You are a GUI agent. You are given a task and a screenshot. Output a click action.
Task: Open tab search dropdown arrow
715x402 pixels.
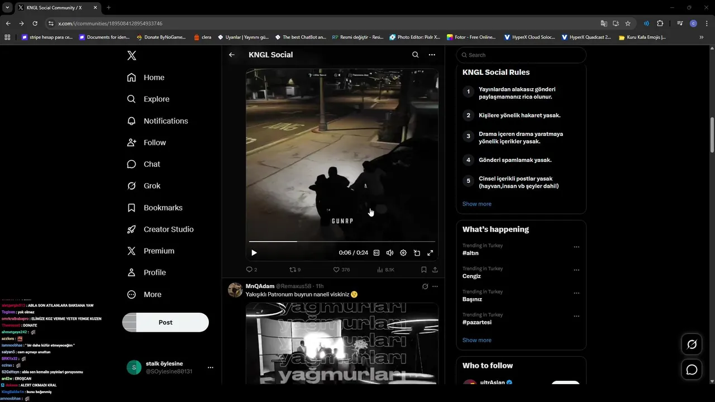click(7, 8)
